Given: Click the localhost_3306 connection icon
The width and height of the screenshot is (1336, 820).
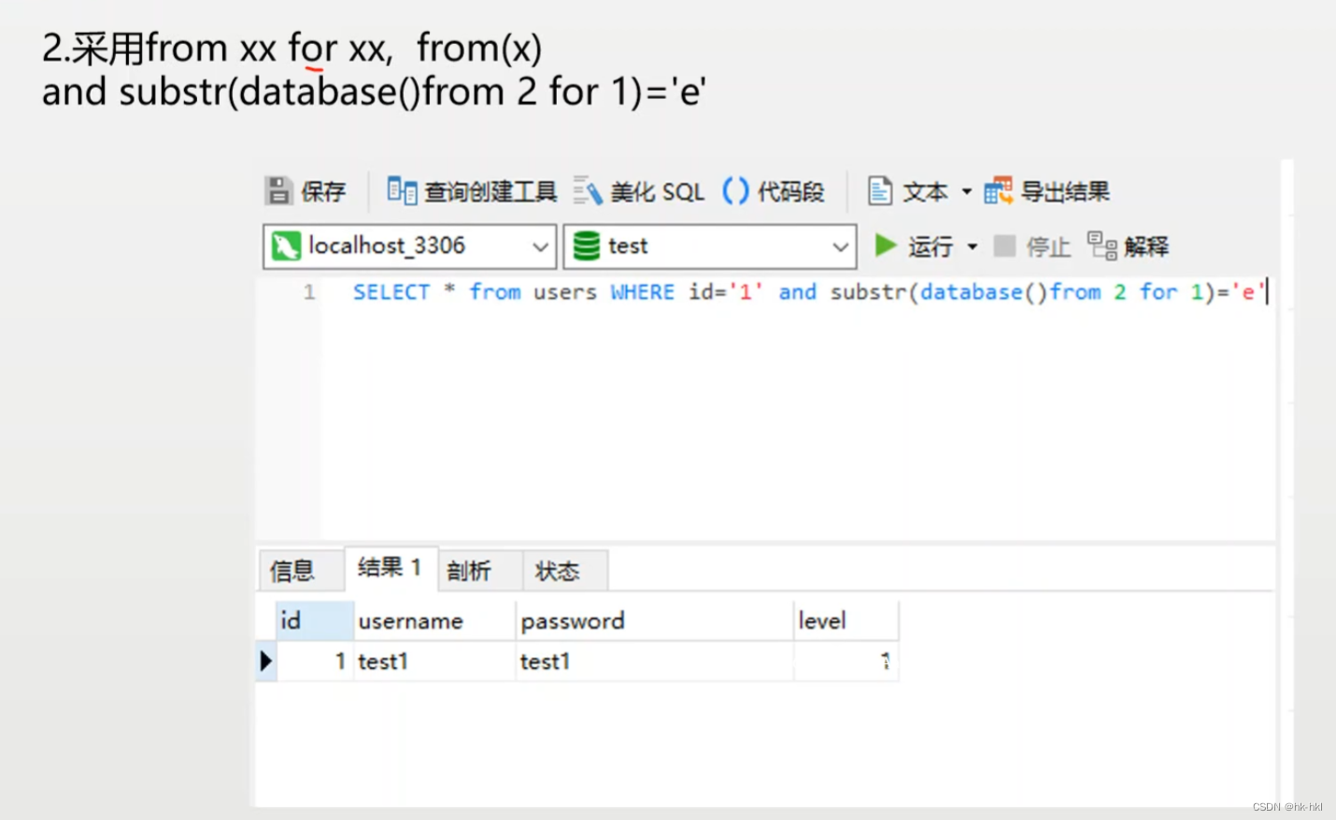Looking at the screenshot, I should [x=286, y=247].
